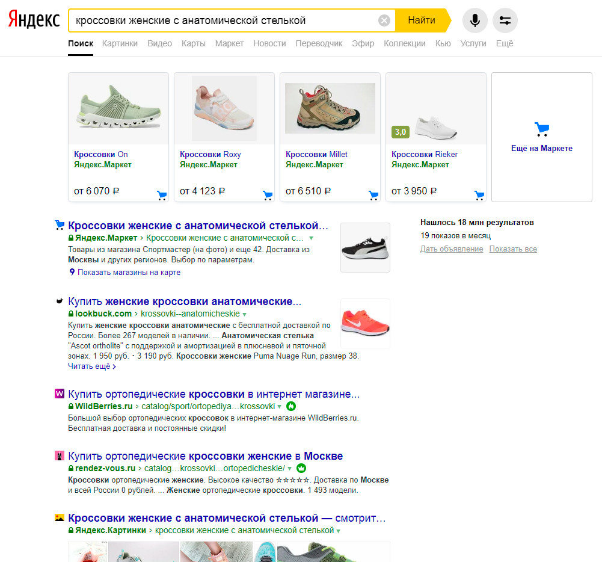Screen dimensions: 602x562
Task: Click the Дать объявление link
Action: pos(452,249)
